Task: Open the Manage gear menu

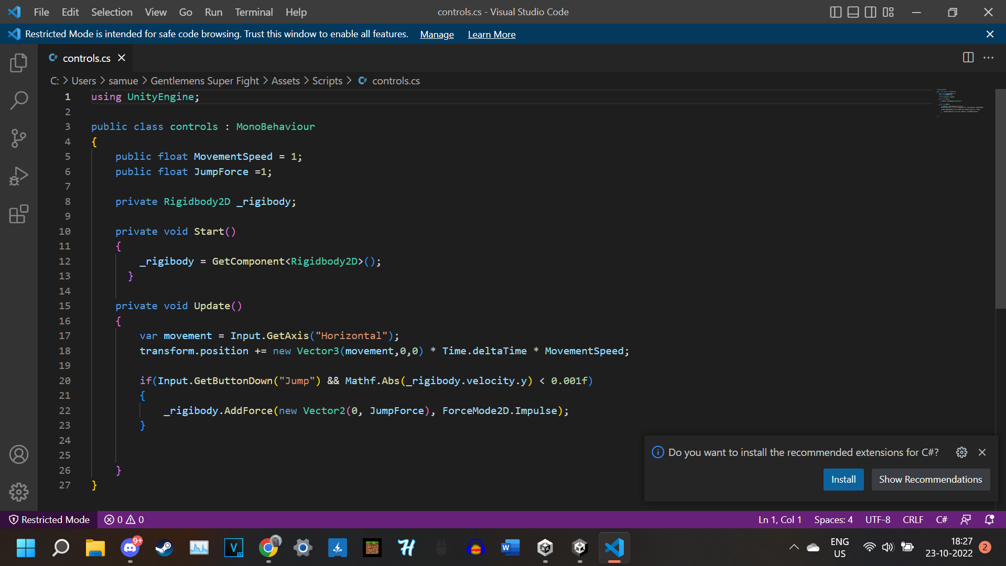Action: [x=19, y=492]
